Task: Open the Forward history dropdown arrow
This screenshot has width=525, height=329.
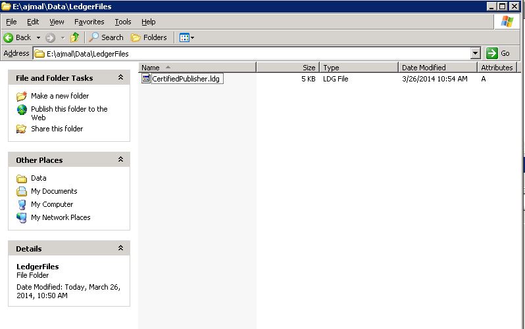Action: 63,37
